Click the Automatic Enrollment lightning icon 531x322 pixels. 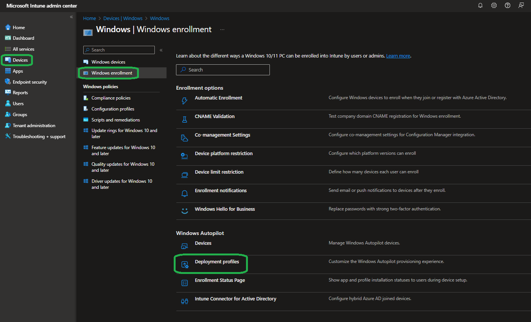184,101
